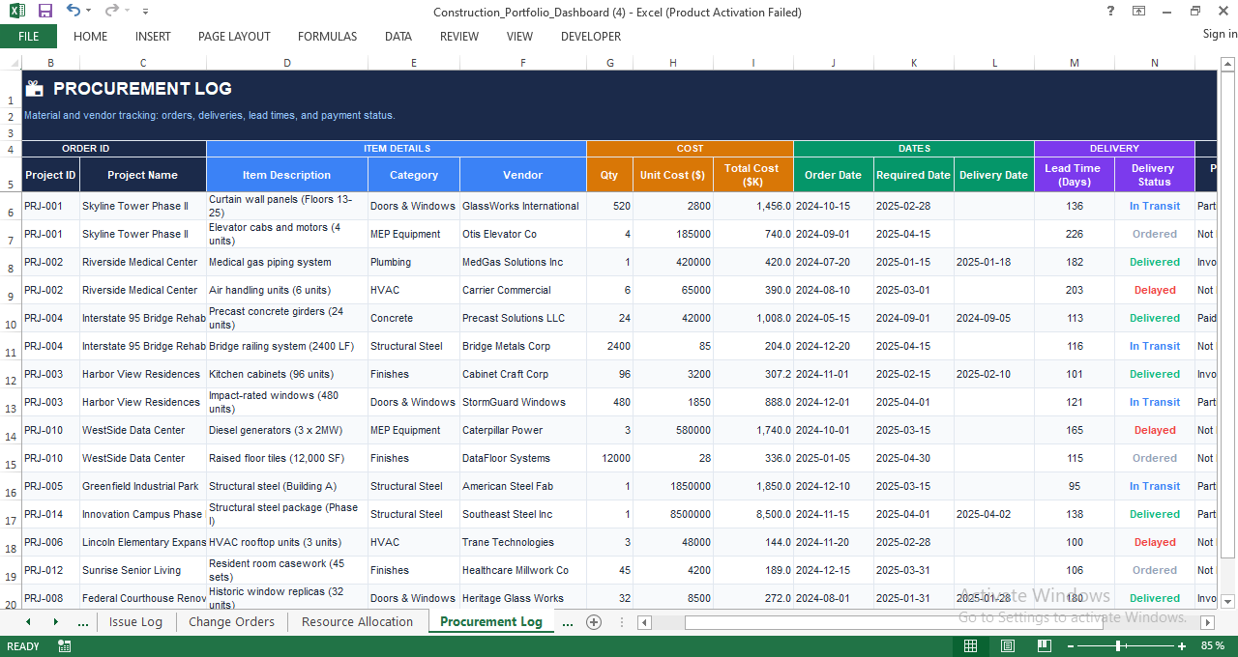Click the 85% zoom level button
Image resolution: width=1238 pixels, height=657 pixels.
point(1212,646)
